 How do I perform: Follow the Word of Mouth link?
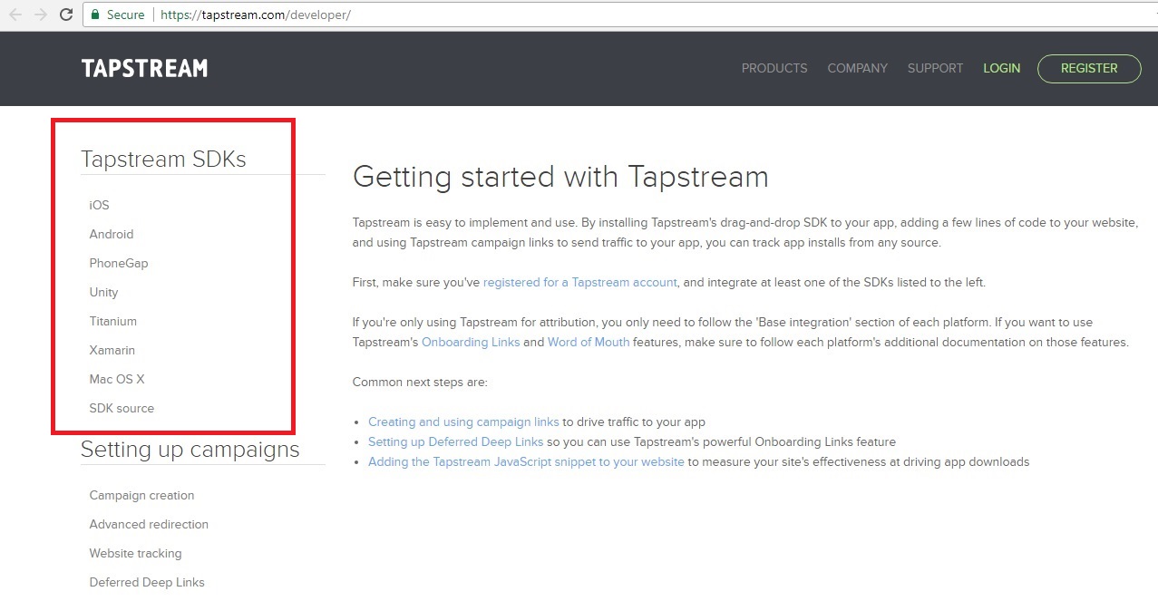coord(589,342)
